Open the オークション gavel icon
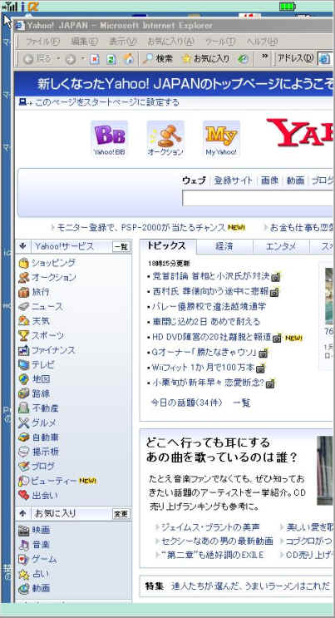The image size is (335, 618). click(x=165, y=138)
